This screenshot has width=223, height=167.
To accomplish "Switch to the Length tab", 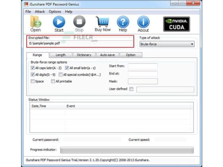I will tap(61, 55).
